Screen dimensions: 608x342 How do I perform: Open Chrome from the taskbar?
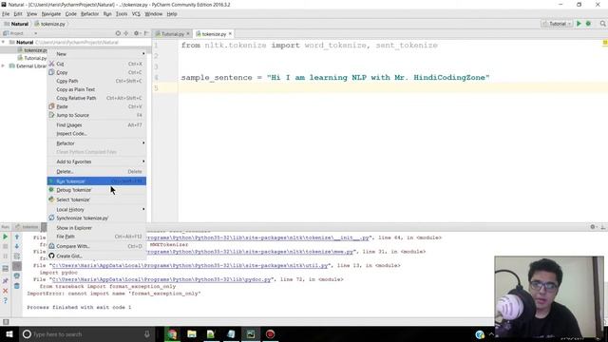[x=172, y=333]
